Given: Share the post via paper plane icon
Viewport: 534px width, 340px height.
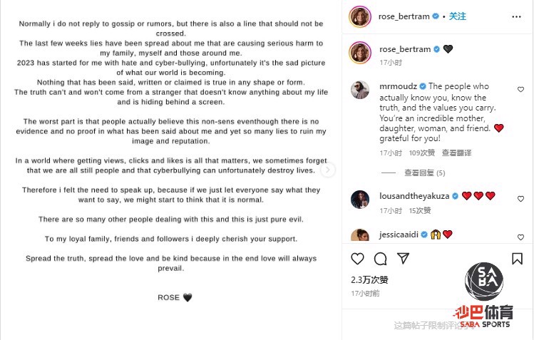Looking at the screenshot, I should click(404, 259).
